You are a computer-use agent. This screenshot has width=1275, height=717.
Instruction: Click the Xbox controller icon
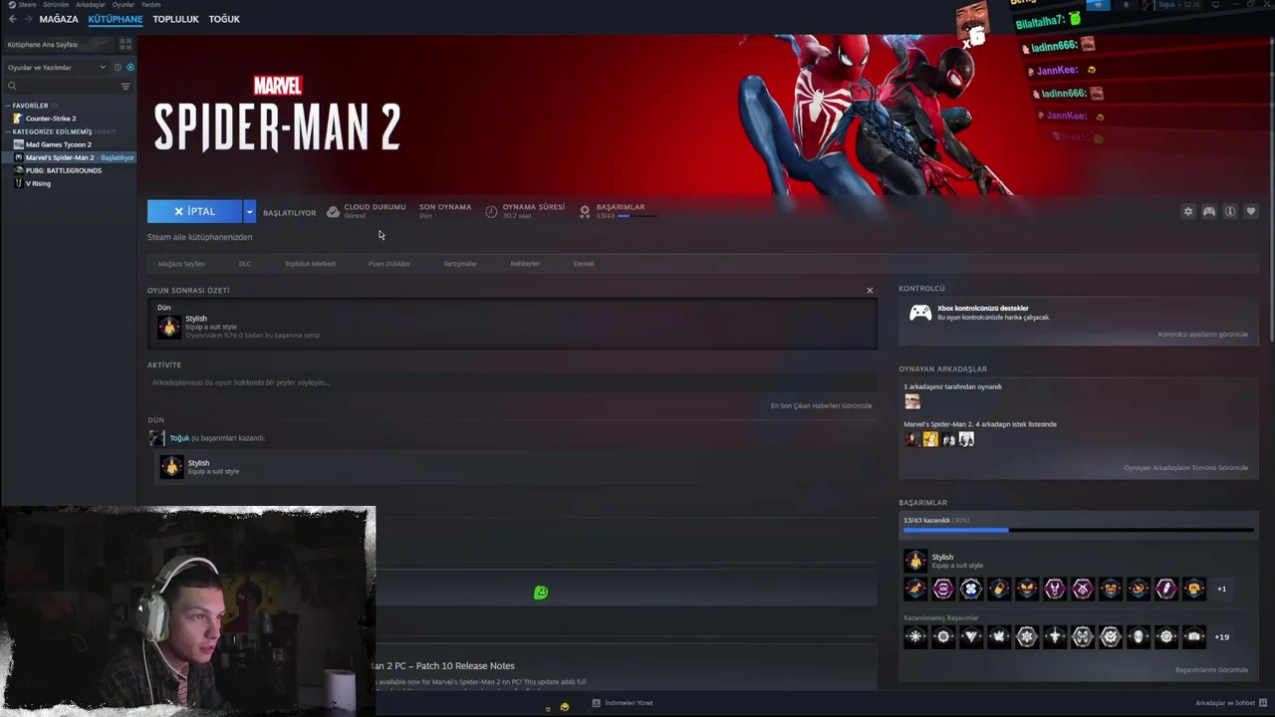(x=920, y=313)
